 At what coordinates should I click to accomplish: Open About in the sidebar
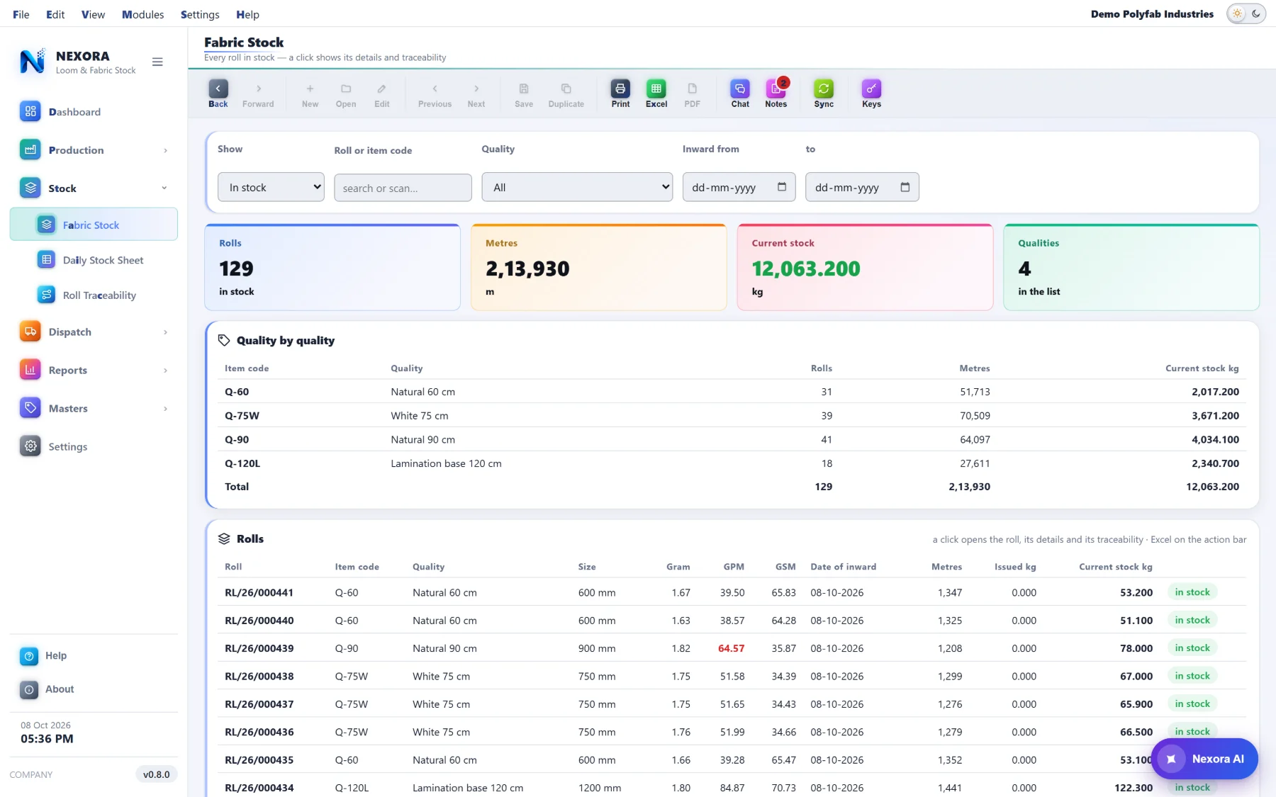[x=94, y=689]
